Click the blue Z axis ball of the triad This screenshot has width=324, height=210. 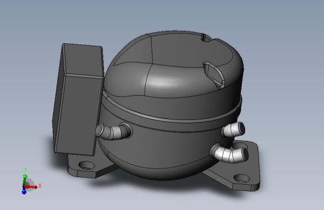pos(24,192)
